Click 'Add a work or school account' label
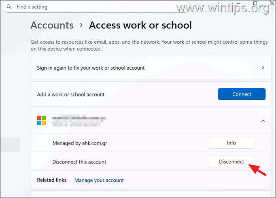This screenshot has width=276, height=198. [70, 94]
